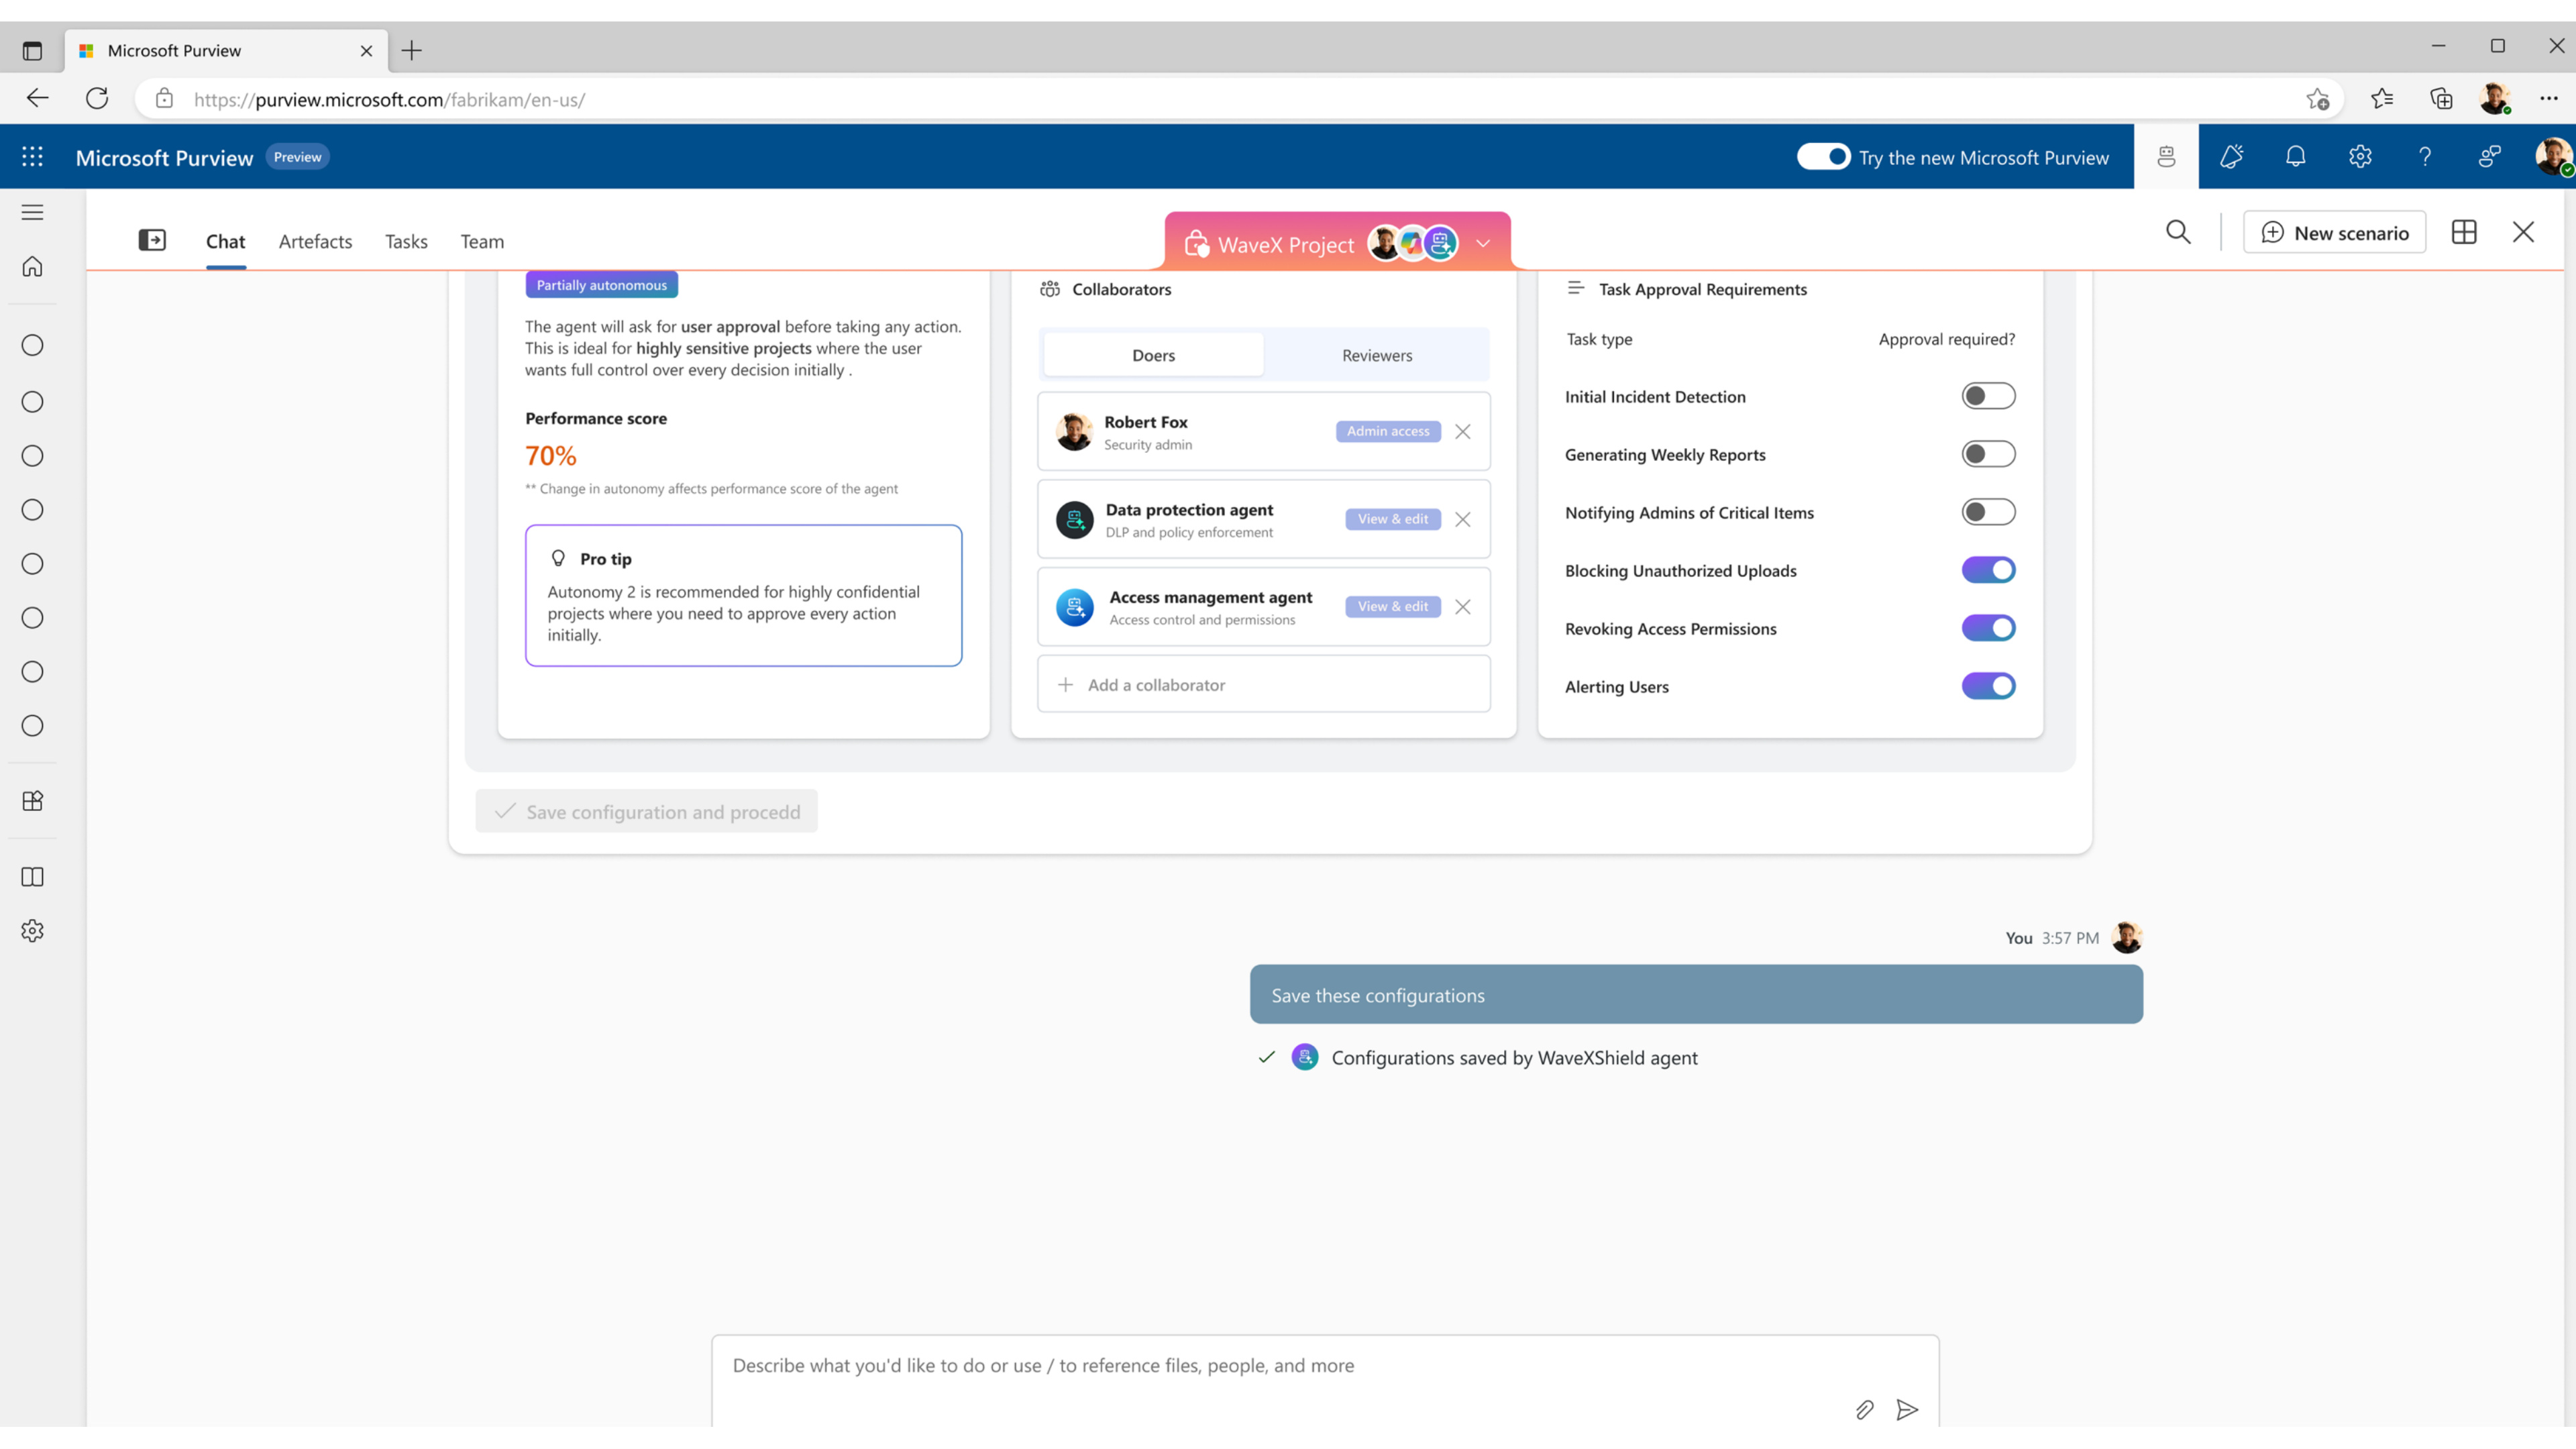Open the help question mark icon
2576x1449 pixels.
click(x=2424, y=157)
